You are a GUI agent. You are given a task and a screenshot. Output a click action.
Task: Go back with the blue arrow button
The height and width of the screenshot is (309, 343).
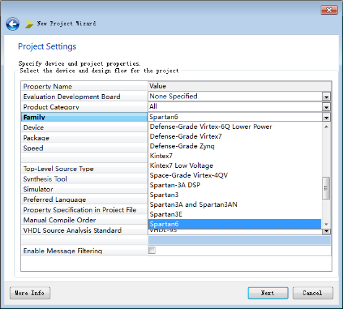coord(12,24)
